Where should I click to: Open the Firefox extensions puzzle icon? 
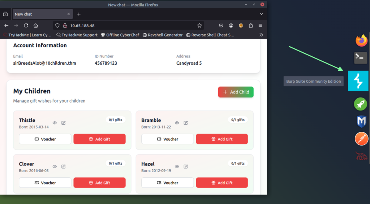coord(250,26)
